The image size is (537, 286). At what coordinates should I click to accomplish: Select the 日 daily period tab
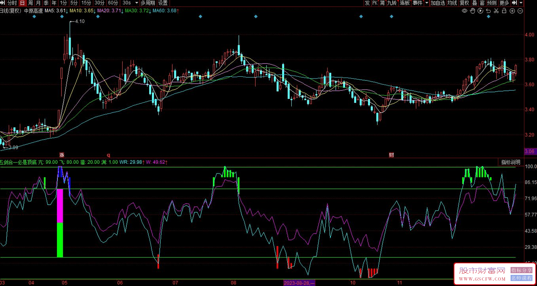[23, 3]
